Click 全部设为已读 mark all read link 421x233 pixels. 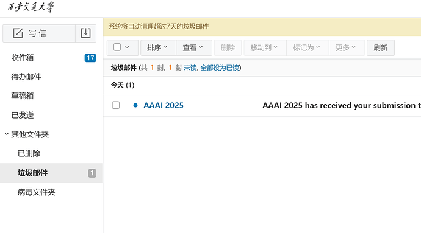click(220, 68)
